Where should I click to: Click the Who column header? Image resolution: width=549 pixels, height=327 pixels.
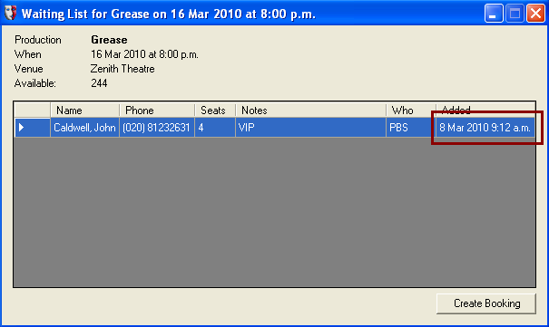click(x=411, y=111)
